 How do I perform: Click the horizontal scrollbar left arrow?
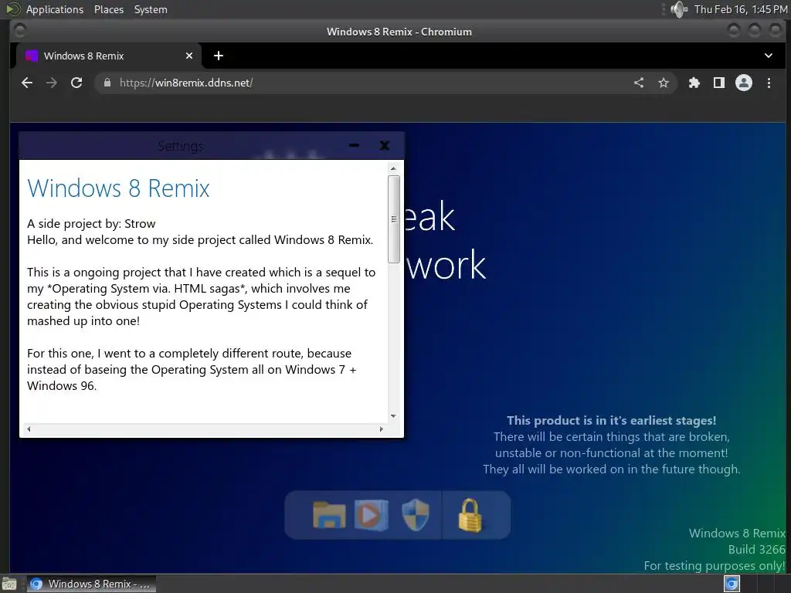click(29, 429)
